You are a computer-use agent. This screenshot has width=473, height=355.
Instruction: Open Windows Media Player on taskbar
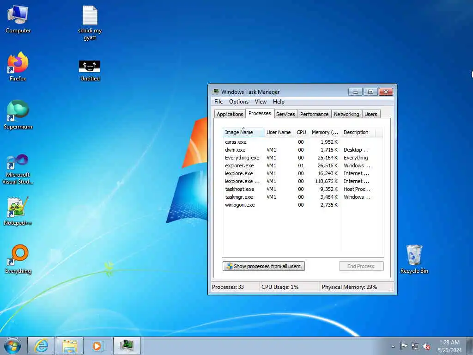click(98, 346)
